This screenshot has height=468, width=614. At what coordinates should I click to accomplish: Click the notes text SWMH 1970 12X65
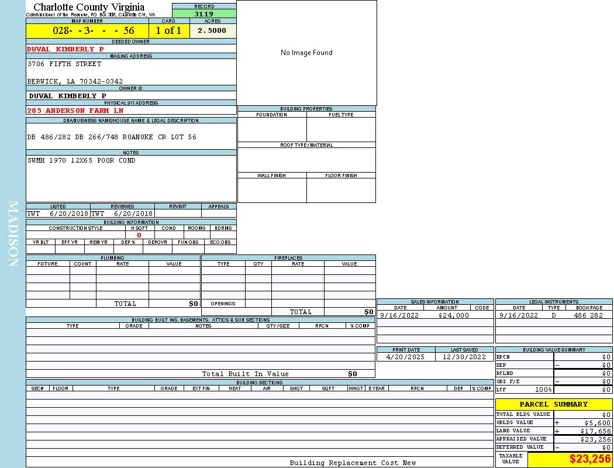pyautogui.click(x=81, y=160)
